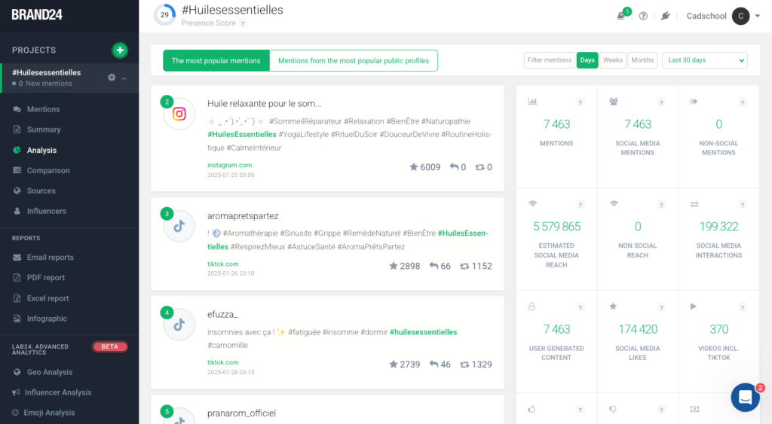Click pranarom_officiel author name
Screen dimensions: 772x424
click(241, 413)
